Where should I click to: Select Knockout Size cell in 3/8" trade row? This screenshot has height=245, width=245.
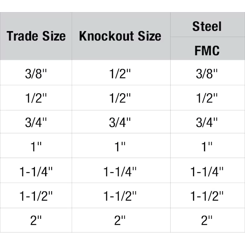[120, 74]
